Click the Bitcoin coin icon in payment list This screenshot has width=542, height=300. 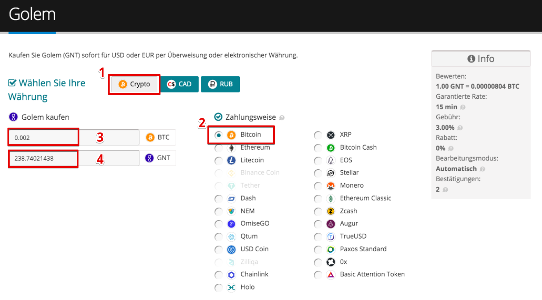pos(232,135)
